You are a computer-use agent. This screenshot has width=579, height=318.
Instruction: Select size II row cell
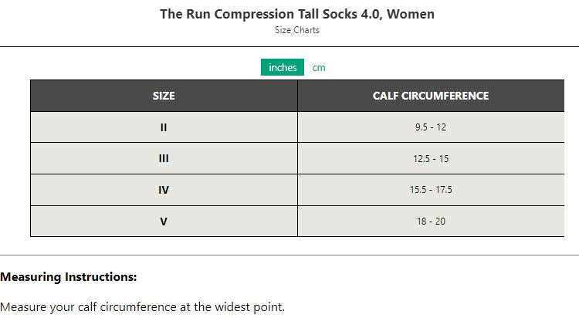click(164, 127)
